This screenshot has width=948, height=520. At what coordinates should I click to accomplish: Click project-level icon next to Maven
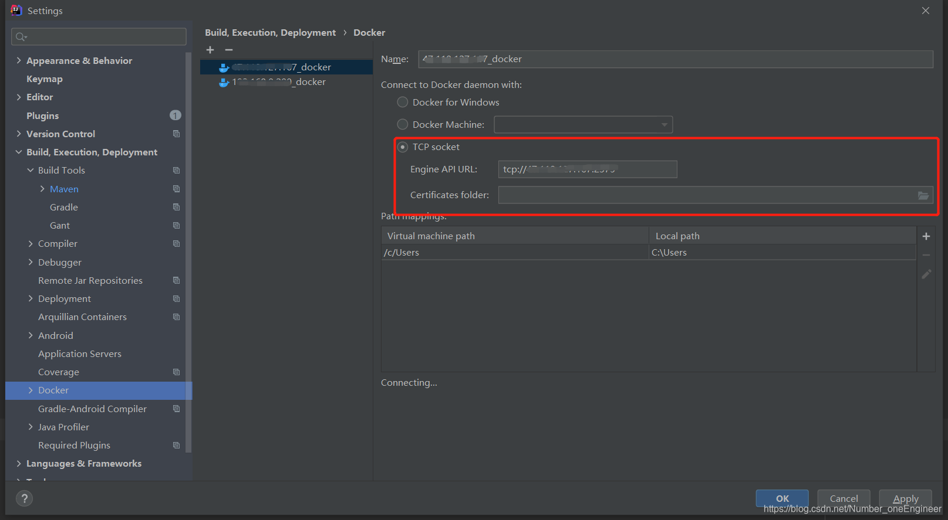pyautogui.click(x=176, y=189)
